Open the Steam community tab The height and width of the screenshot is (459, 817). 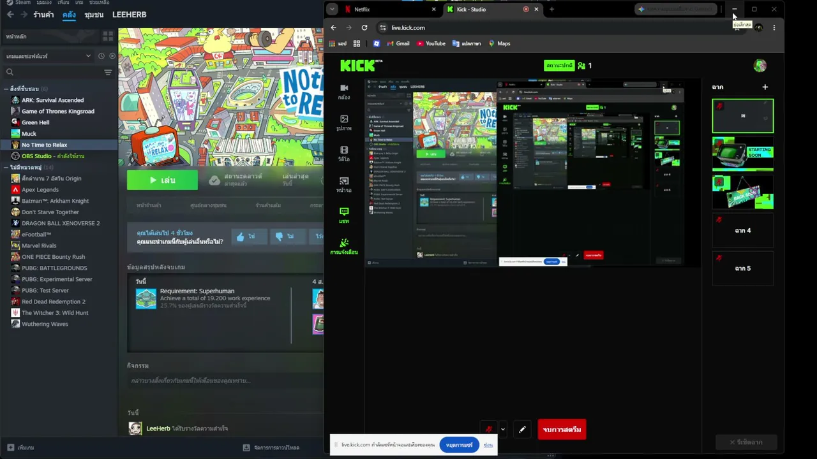click(x=94, y=14)
